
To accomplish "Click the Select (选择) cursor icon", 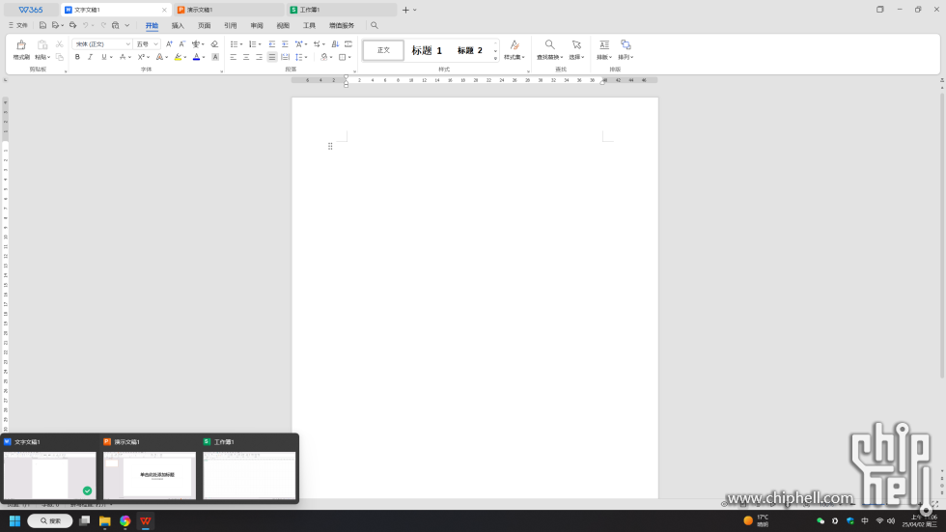I will click(x=576, y=45).
